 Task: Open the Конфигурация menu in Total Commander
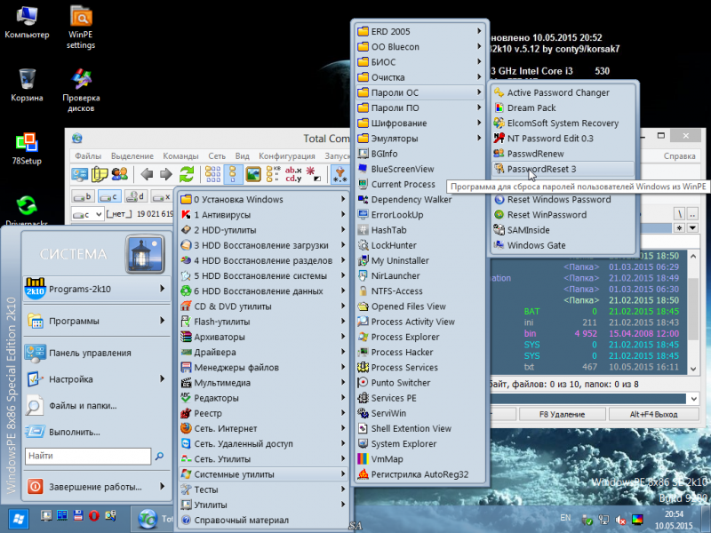[286, 156]
